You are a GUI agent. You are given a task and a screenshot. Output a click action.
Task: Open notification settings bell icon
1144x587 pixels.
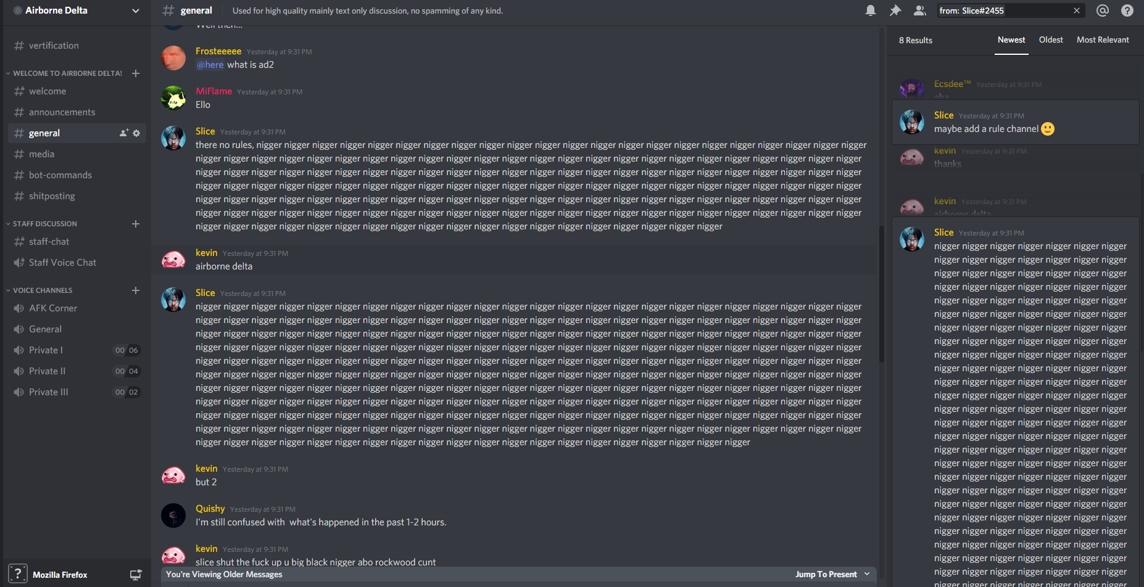[871, 10]
